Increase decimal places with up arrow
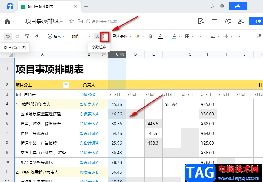The width and height of the screenshot is (263, 182). 103,35
